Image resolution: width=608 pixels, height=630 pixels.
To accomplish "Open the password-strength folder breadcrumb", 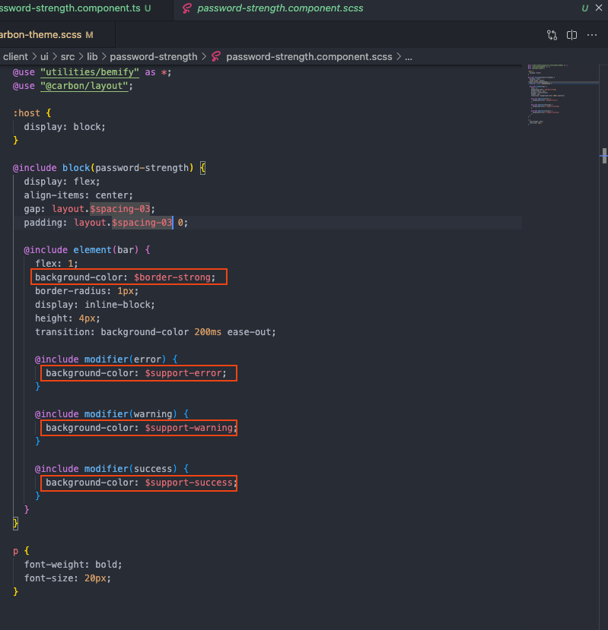I will (x=154, y=57).
